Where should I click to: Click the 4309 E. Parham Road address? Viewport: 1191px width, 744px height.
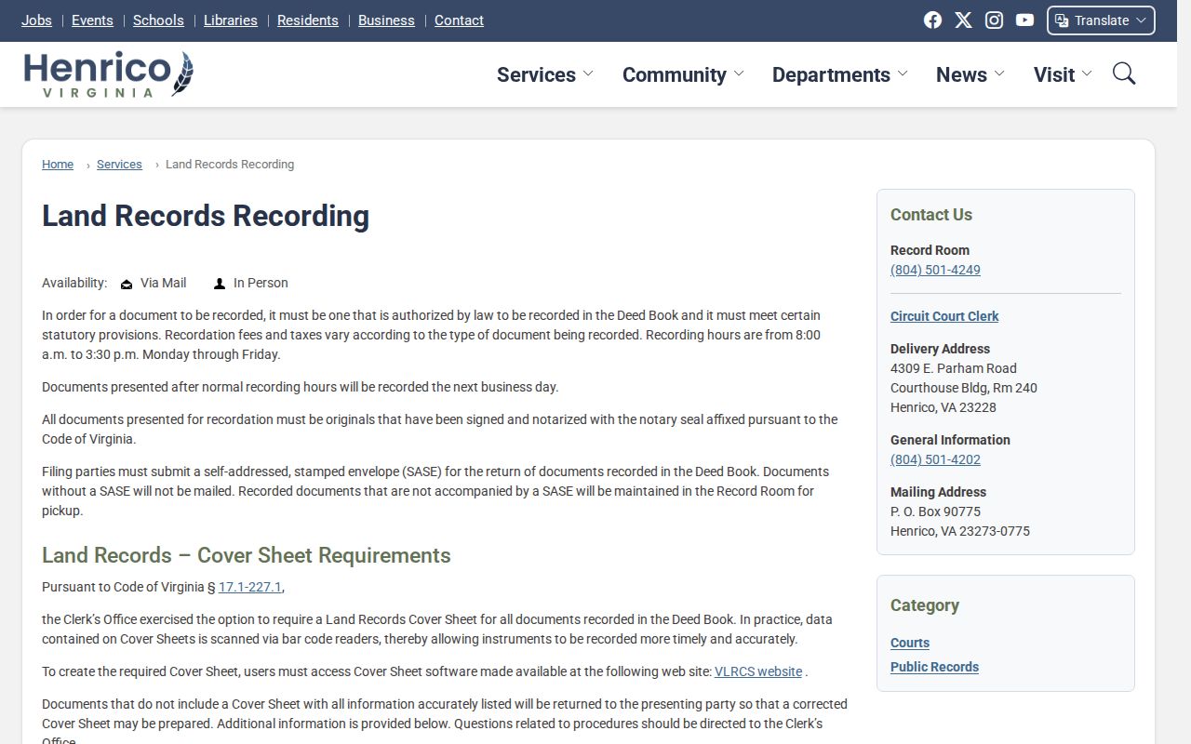954,368
